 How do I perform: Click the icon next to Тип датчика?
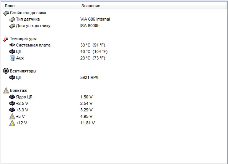[12, 19]
